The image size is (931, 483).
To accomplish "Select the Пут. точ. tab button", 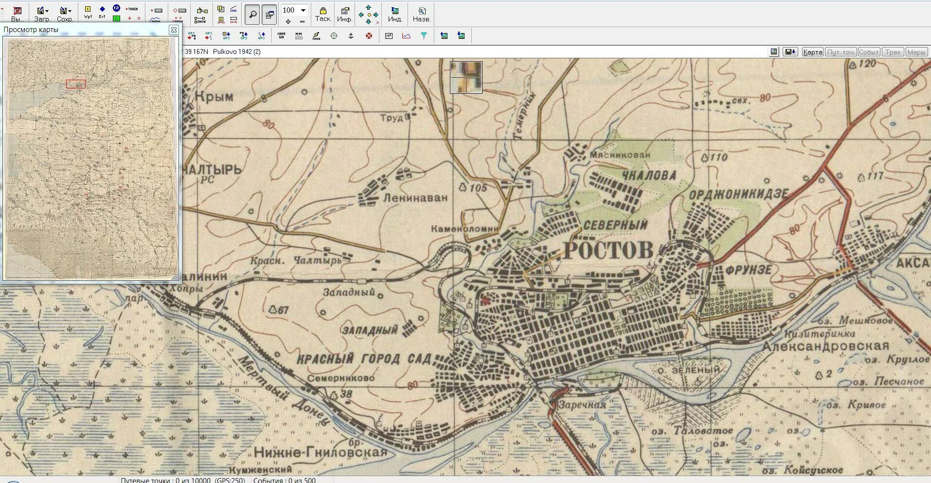I will click(x=841, y=52).
